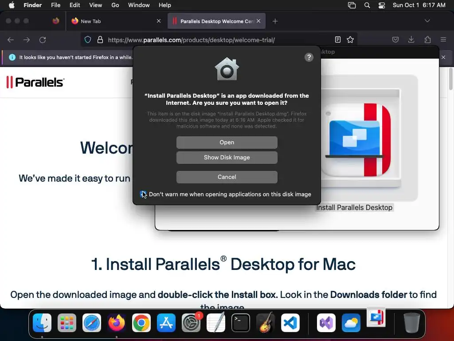Go back in Firefox
The width and height of the screenshot is (454, 341).
click(x=11, y=40)
